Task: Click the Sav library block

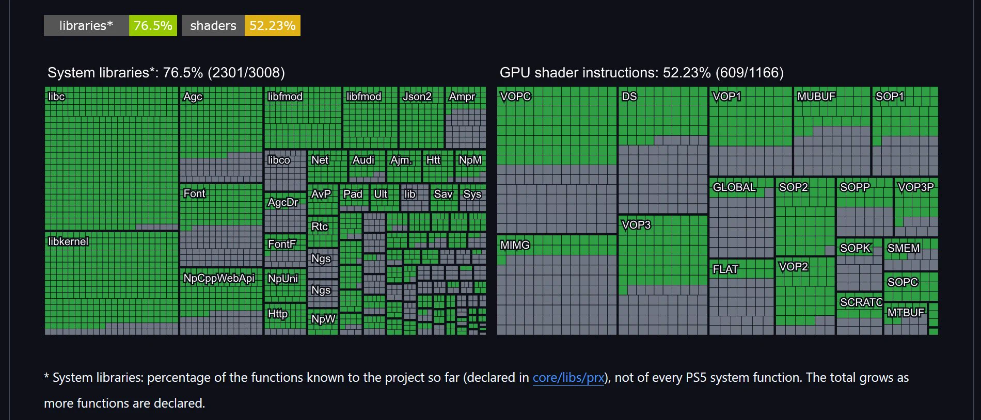Action: click(444, 198)
